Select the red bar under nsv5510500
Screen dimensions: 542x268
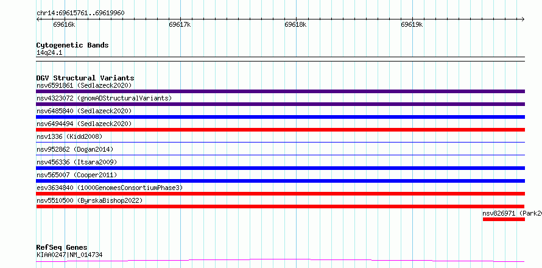[280, 206]
